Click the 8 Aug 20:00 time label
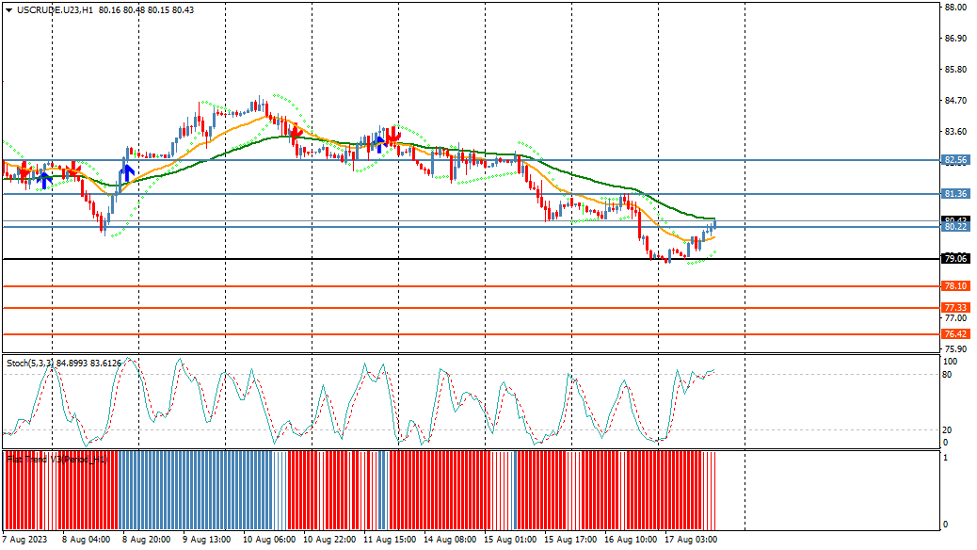Image resolution: width=977 pixels, height=550 pixels. click(146, 540)
